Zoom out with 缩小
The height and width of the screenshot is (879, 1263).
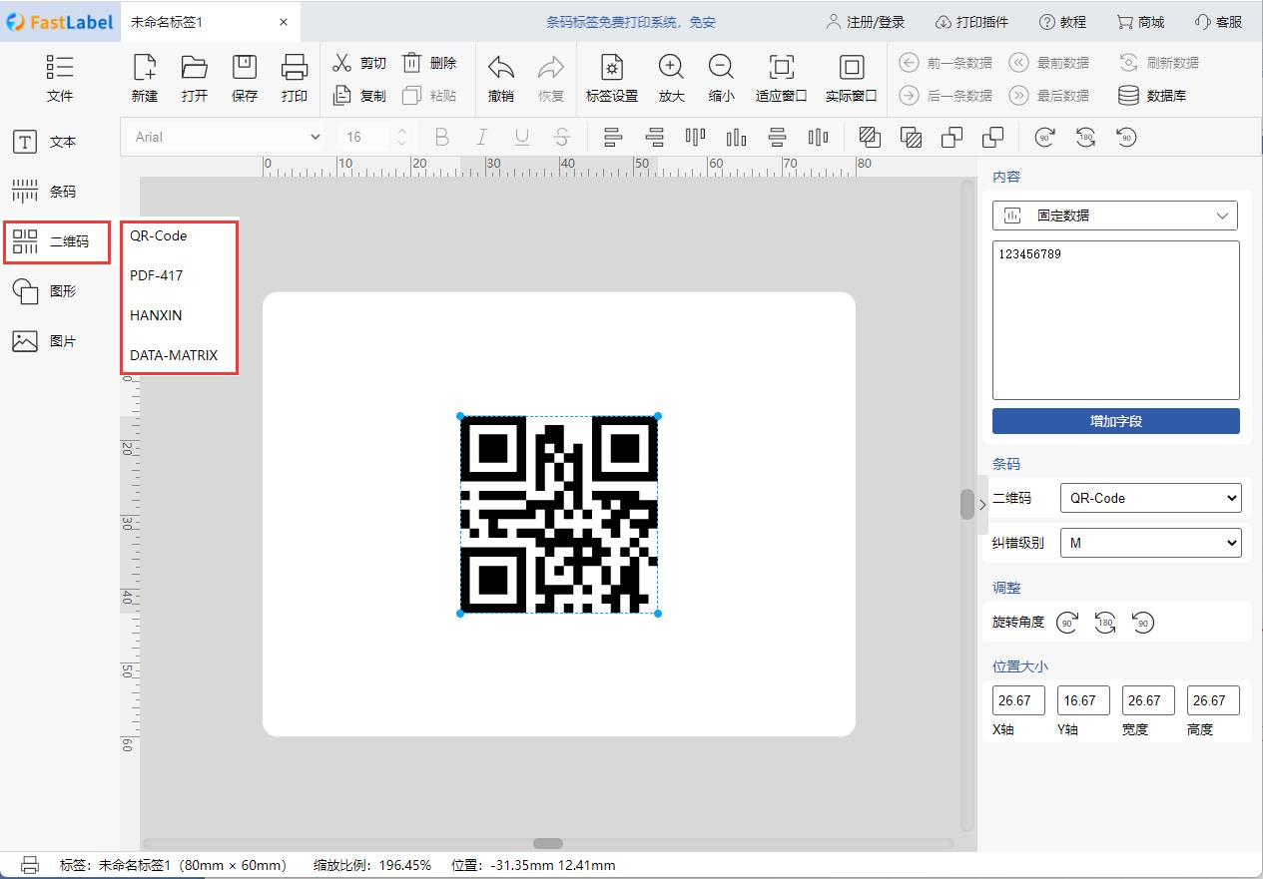(721, 79)
